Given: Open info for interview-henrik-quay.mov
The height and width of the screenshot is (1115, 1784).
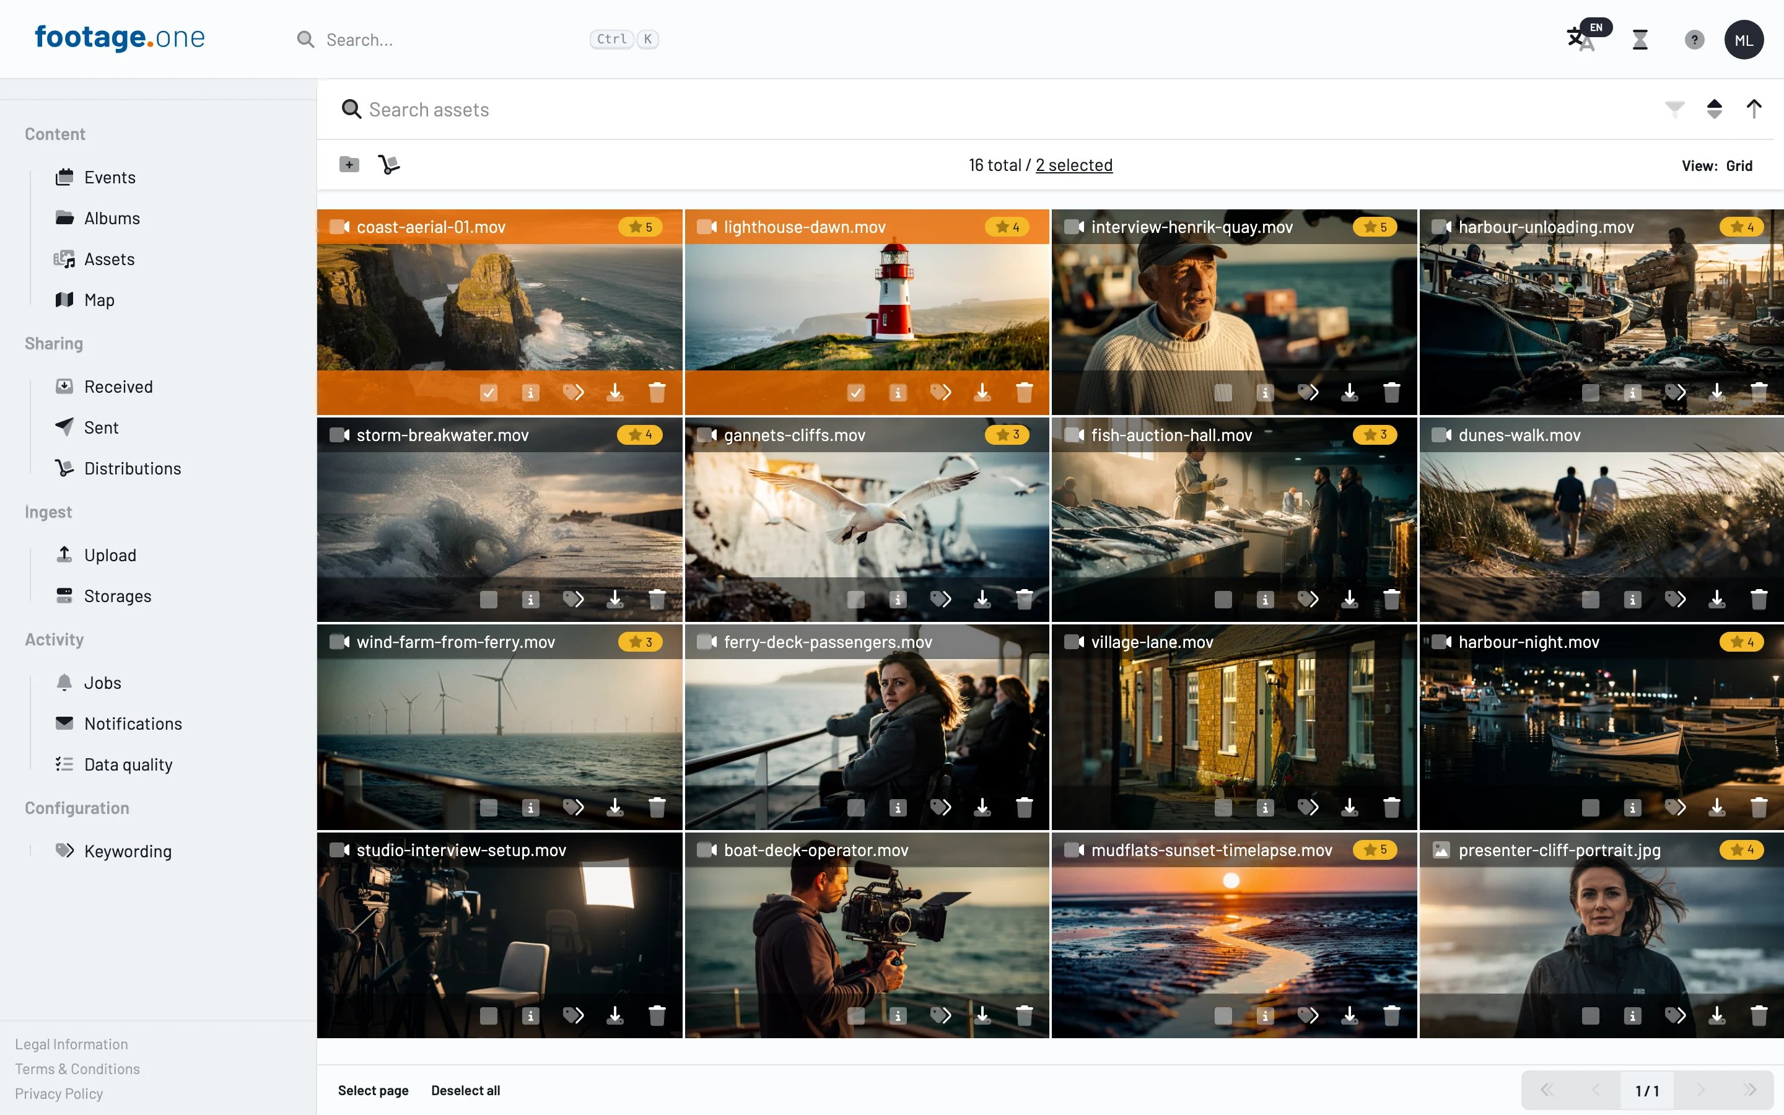Looking at the screenshot, I should [x=1265, y=392].
